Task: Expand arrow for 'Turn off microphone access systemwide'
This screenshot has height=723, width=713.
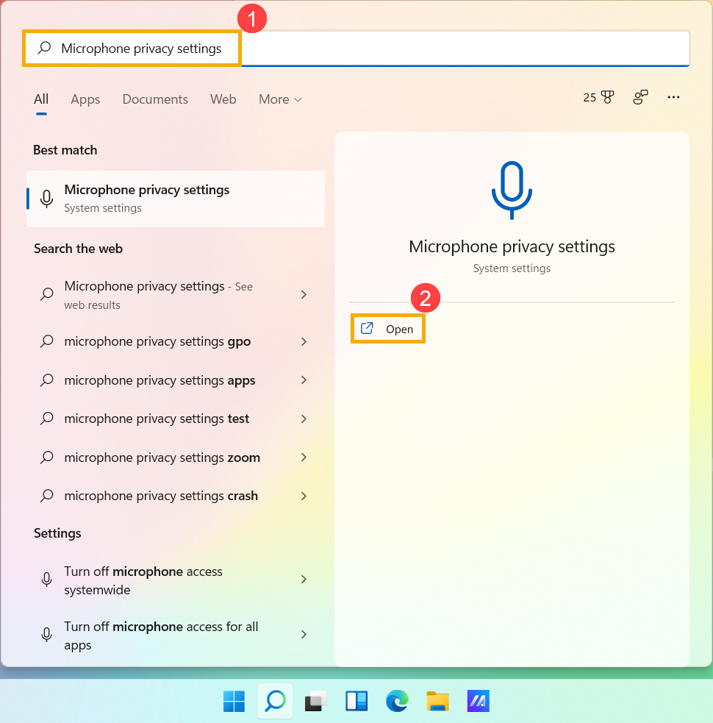Action: click(x=304, y=579)
